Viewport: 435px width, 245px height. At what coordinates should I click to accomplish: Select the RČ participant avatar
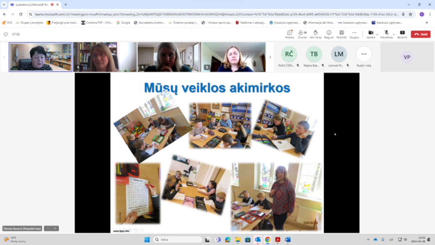coord(289,54)
